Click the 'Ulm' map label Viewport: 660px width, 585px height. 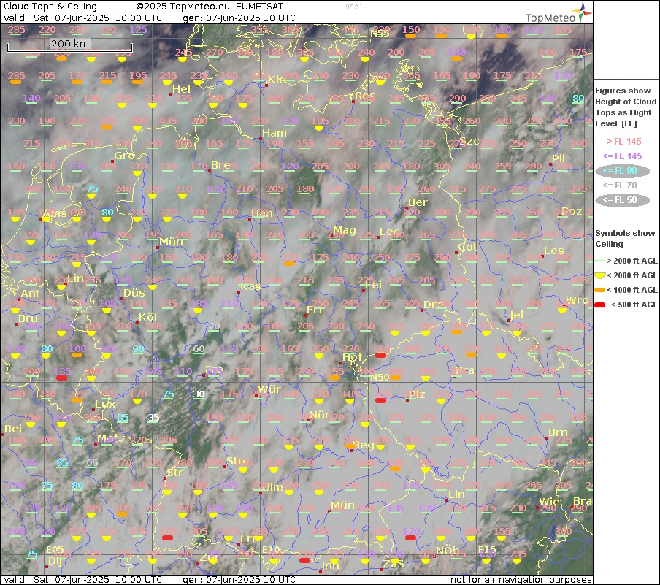(x=273, y=487)
